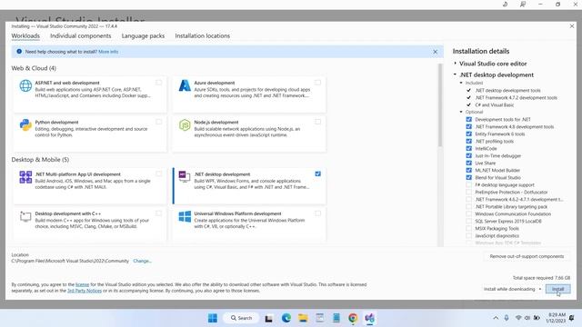The height and width of the screenshot is (327, 582).
Task: Uncheck the .NET desktop development workload
Action: (317, 173)
